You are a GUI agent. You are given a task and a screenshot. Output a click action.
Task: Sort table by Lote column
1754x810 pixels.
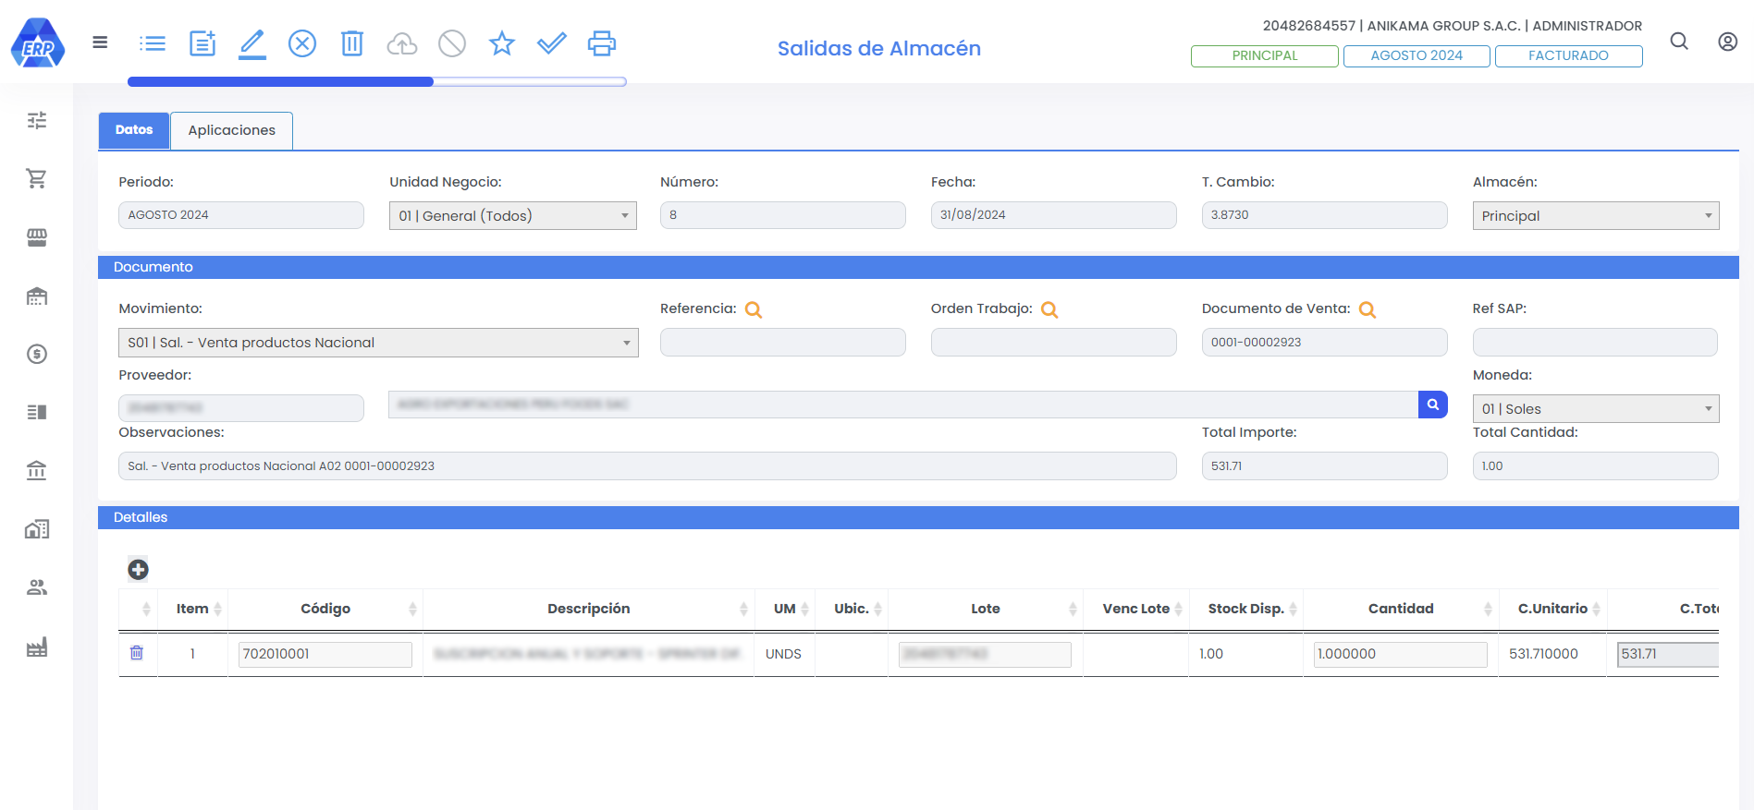point(986,609)
